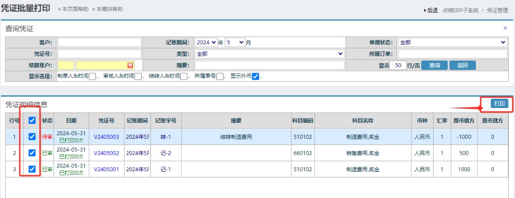Open the year dropdown showing 2024
The width and height of the screenshot is (515, 198).
point(207,42)
